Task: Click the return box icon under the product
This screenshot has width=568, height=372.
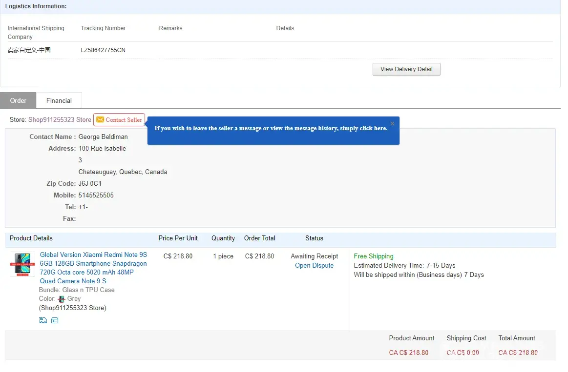Action: pos(55,320)
